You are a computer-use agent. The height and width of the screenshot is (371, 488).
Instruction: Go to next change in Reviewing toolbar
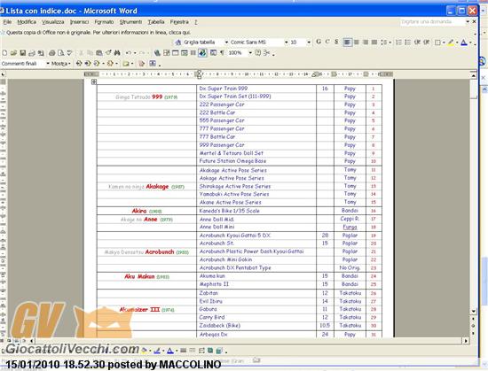click(88, 64)
